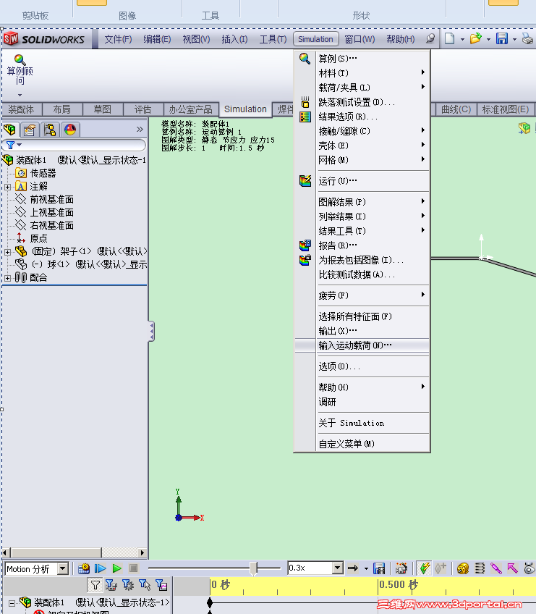Image resolution: width=536 pixels, height=614 pixels.
Task: Open the 文件(F) menu
Action: [x=118, y=39]
